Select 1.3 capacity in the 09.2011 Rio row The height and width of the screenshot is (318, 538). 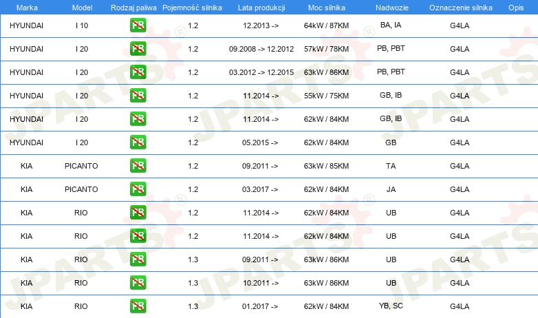click(193, 259)
